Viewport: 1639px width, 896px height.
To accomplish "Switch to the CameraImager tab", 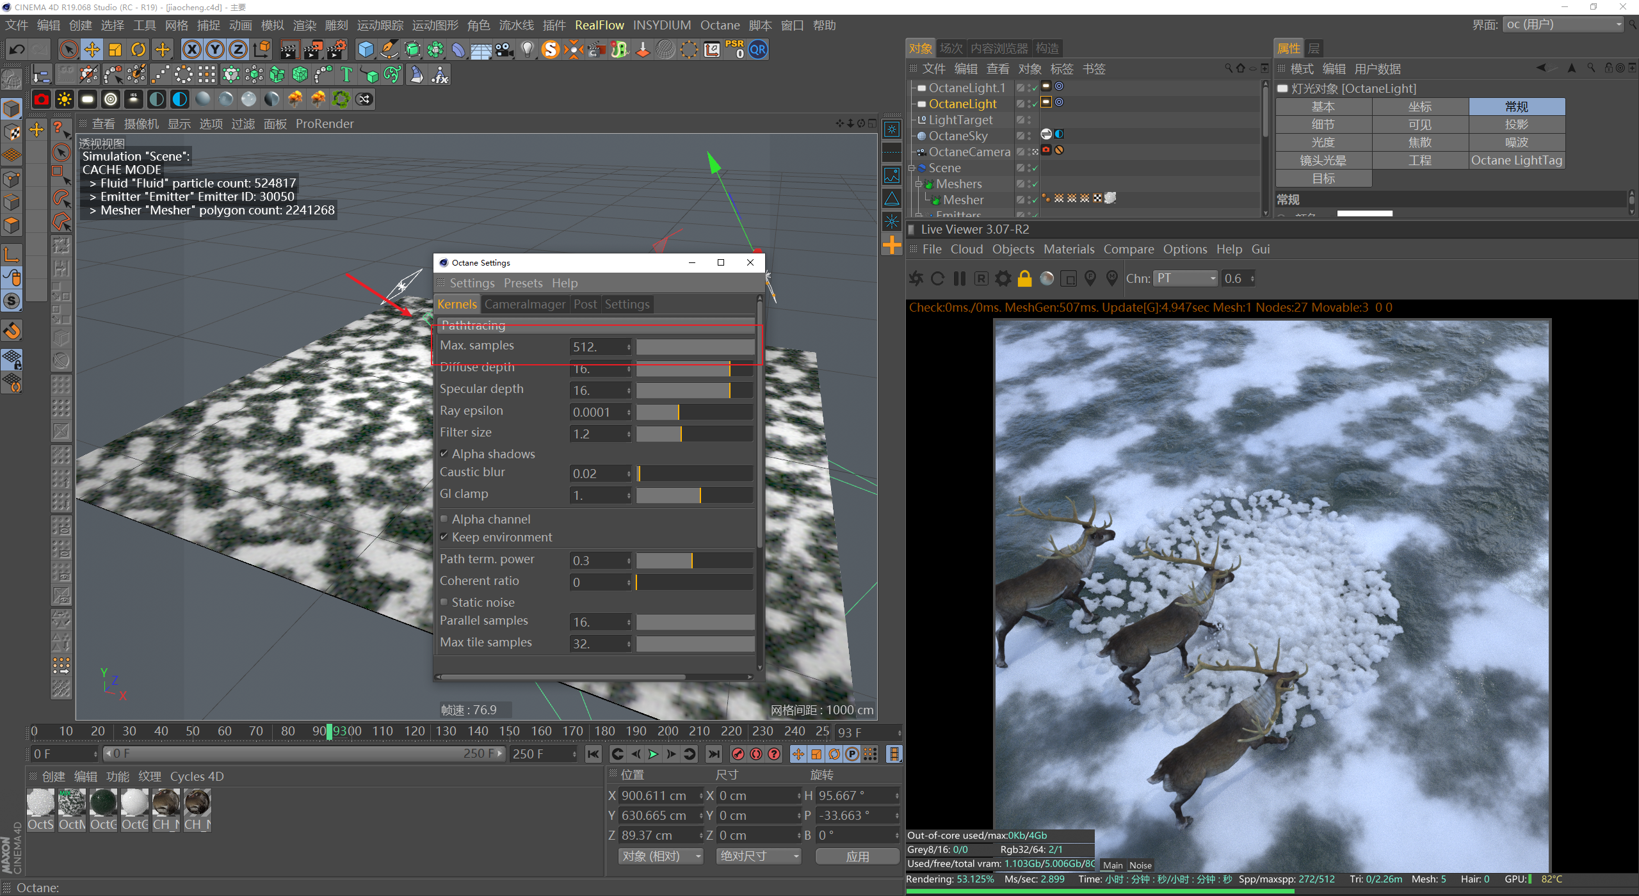I will 524,305.
